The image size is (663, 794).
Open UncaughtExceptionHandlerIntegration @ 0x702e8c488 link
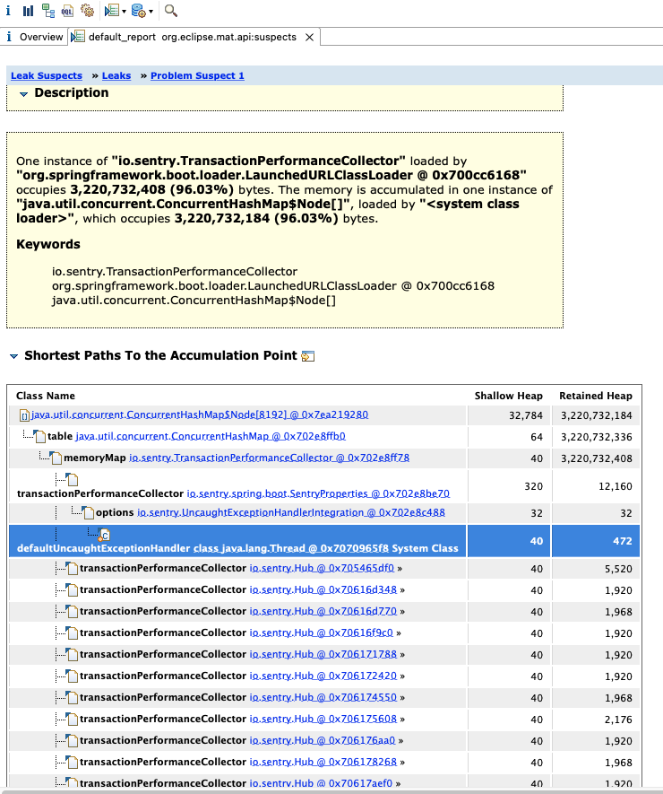coord(291,512)
